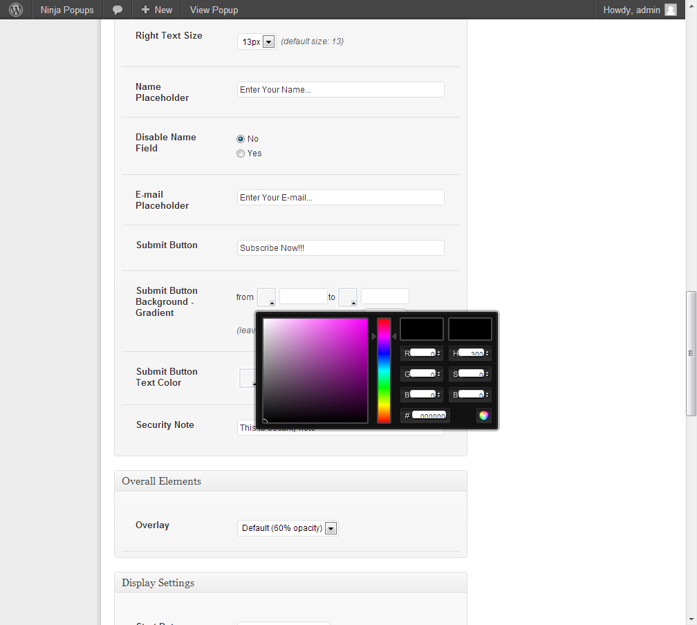Open the 'to' gradient color swatch
697x625 pixels.
(x=348, y=297)
